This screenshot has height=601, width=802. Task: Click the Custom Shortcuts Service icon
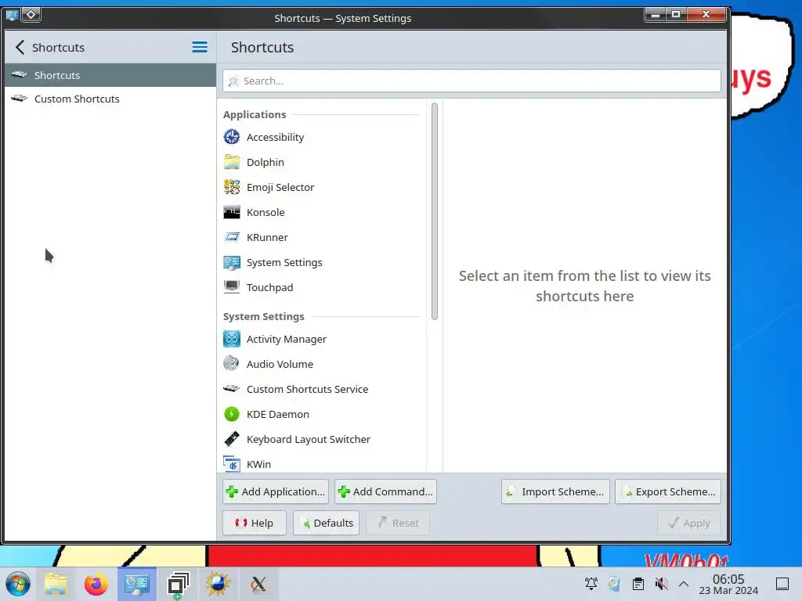232,389
